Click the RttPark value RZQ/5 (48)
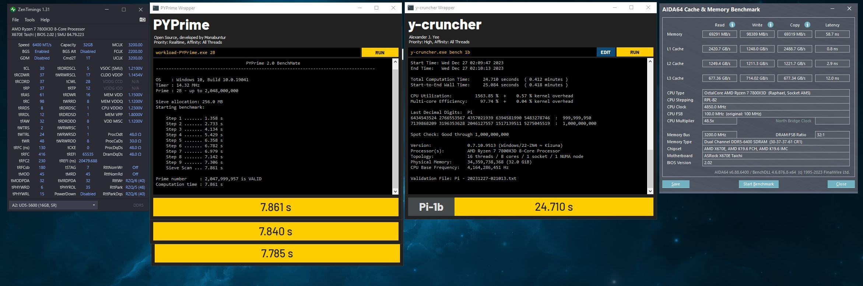This screenshot has width=863, height=286. [x=135, y=187]
